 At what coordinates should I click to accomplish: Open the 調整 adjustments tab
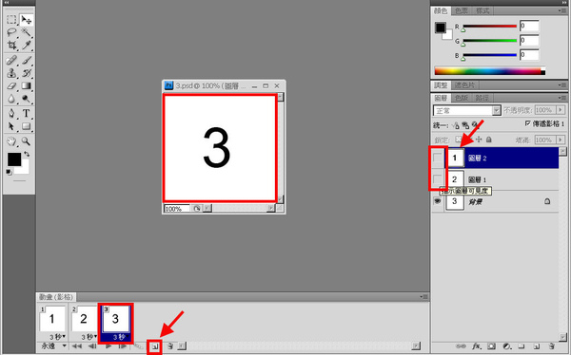point(441,85)
